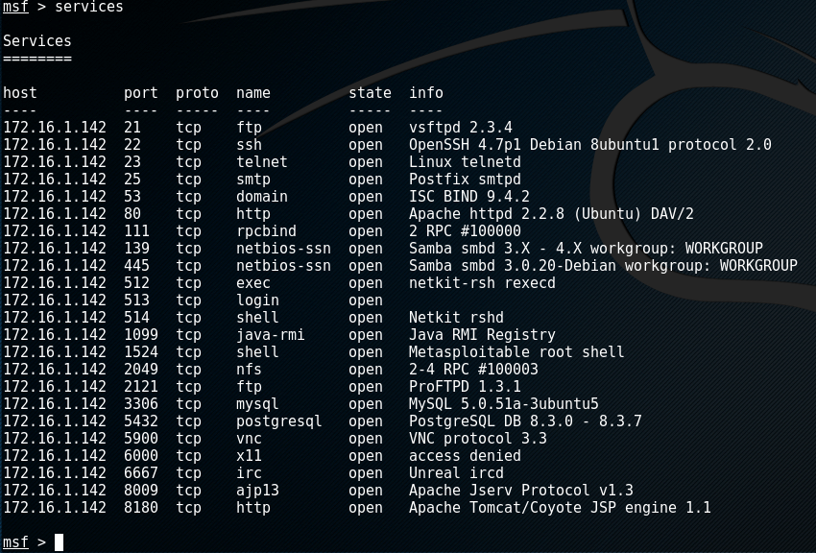
Task: Select "Samba smbd 3.0.20-Debian" info text
Action: tap(512, 265)
